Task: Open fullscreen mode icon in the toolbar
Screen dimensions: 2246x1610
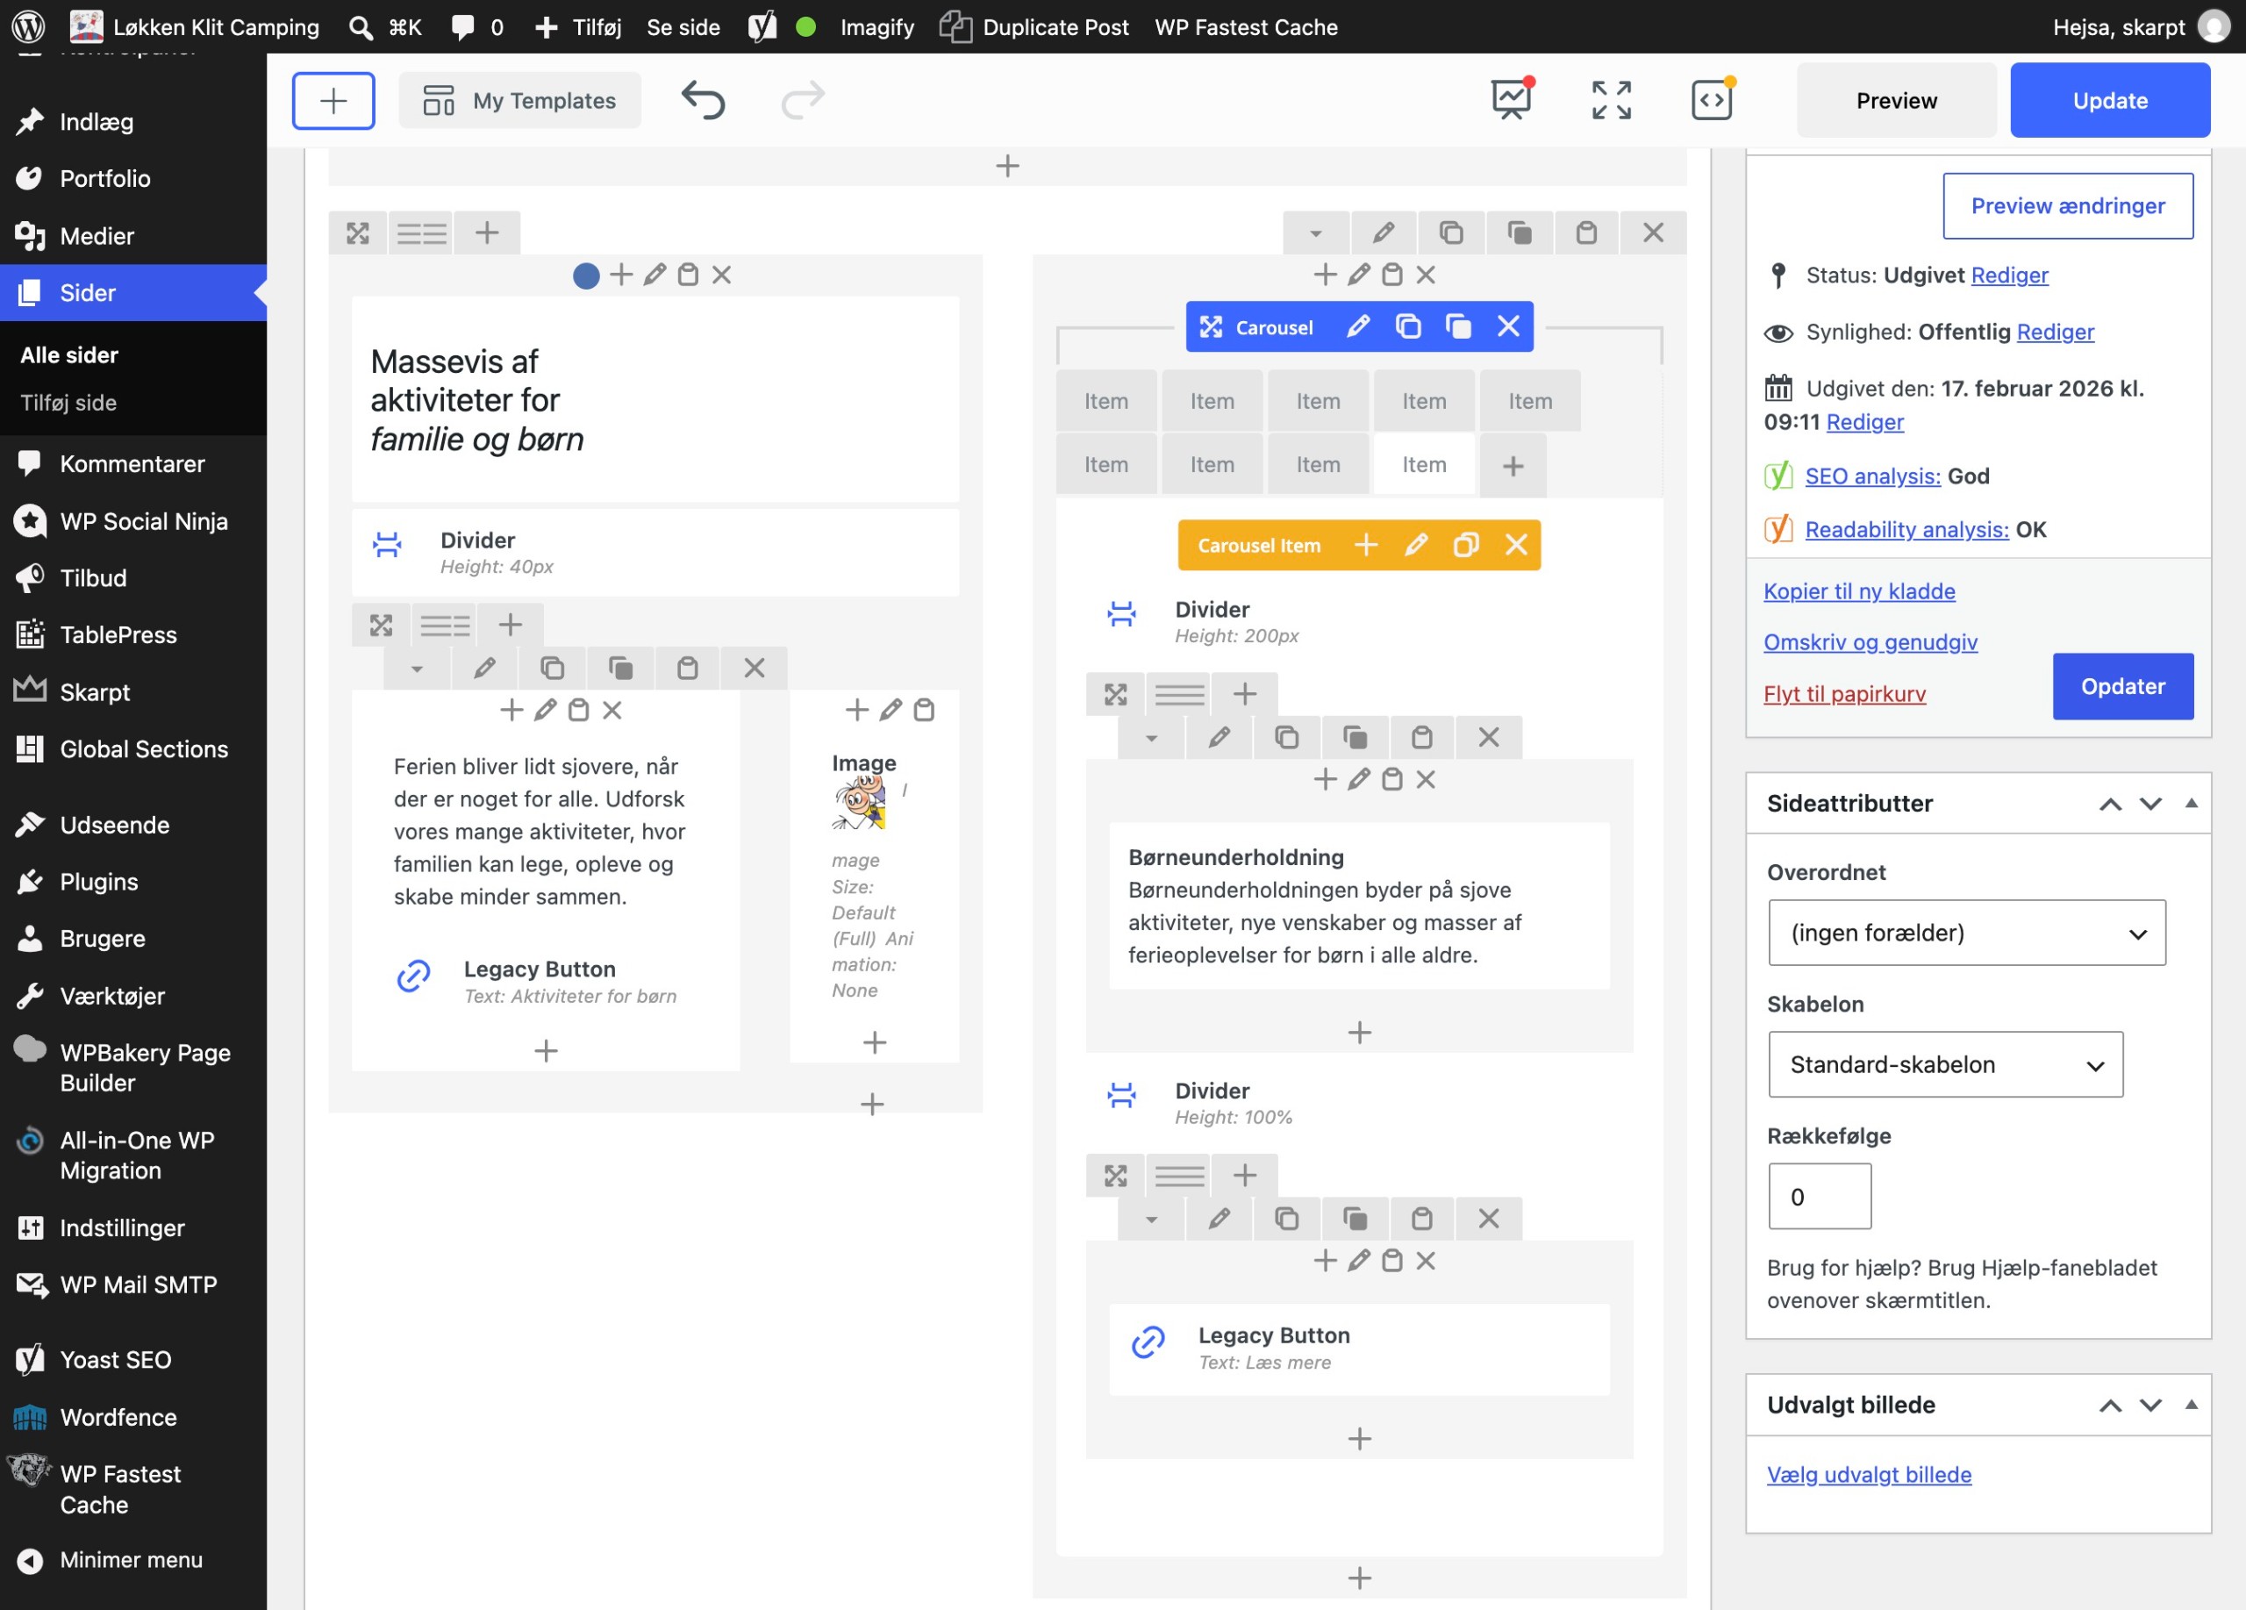Action: [x=1611, y=100]
